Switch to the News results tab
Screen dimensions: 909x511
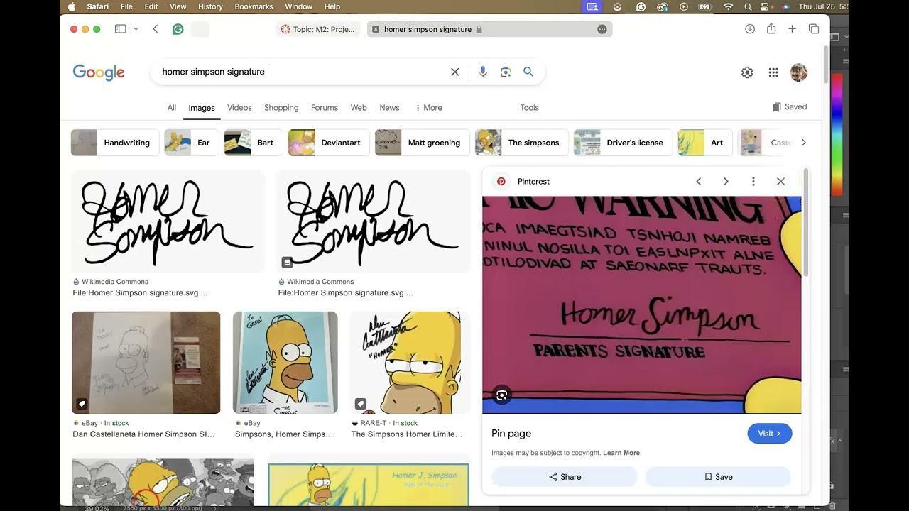pyautogui.click(x=389, y=108)
